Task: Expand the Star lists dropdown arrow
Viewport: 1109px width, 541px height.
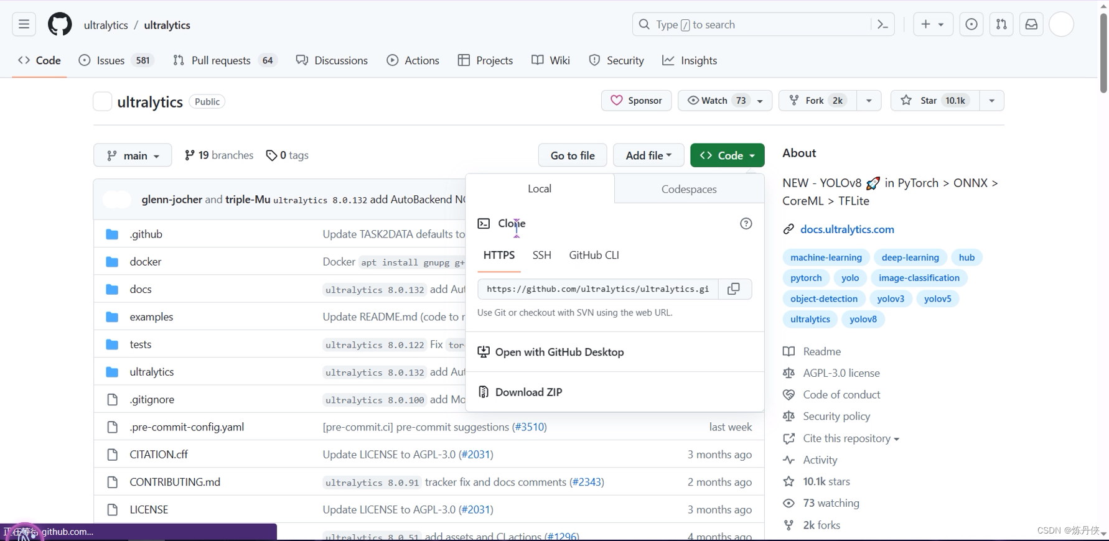Action: [x=992, y=100]
